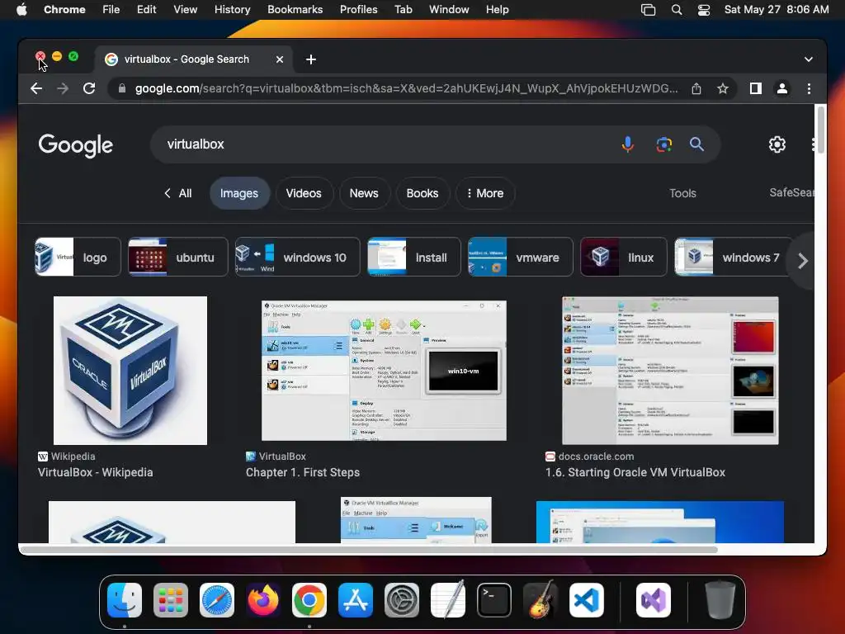845x634 pixels.
Task: Share this page from the address bar
Action: pyautogui.click(x=696, y=88)
